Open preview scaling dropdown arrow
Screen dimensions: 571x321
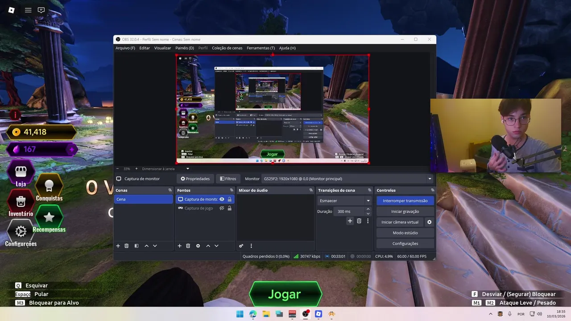[188, 169]
